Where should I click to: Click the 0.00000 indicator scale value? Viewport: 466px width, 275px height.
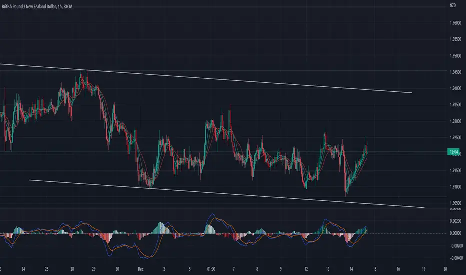click(455, 233)
